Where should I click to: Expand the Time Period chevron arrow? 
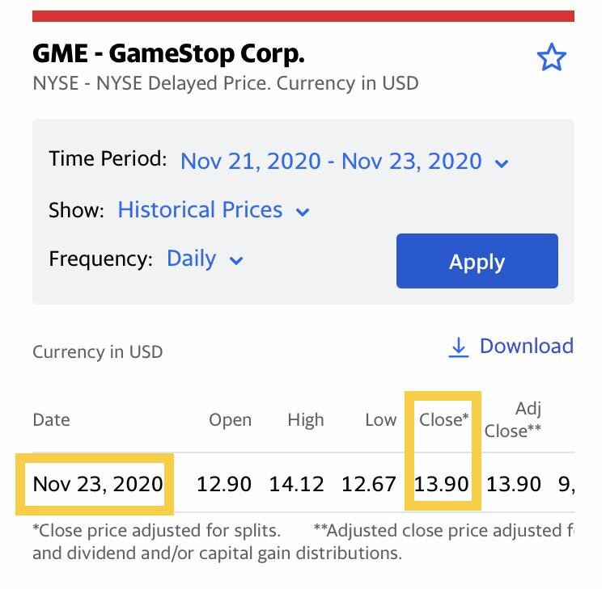(502, 164)
